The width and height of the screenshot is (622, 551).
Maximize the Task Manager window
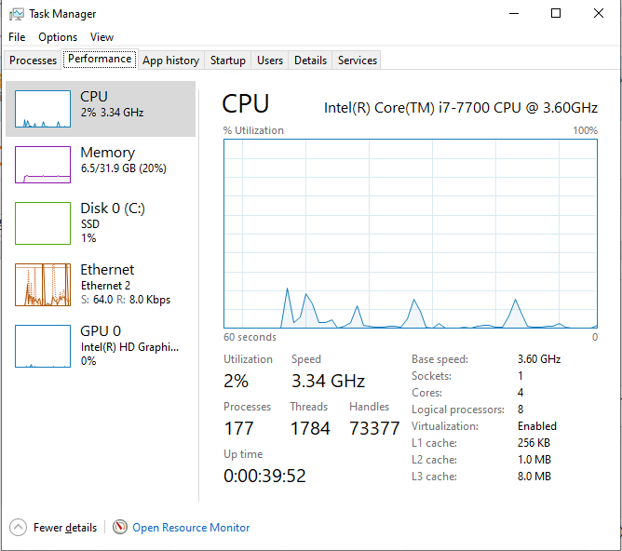pyautogui.click(x=556, y=14)
